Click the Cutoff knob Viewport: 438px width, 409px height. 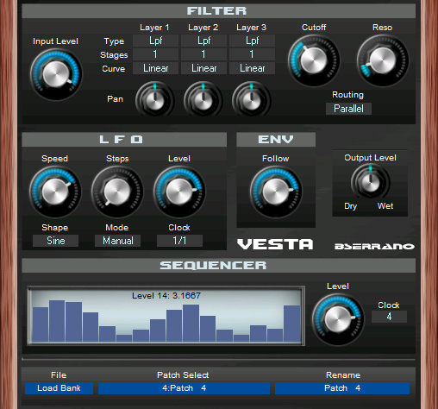tap(314, 60)
